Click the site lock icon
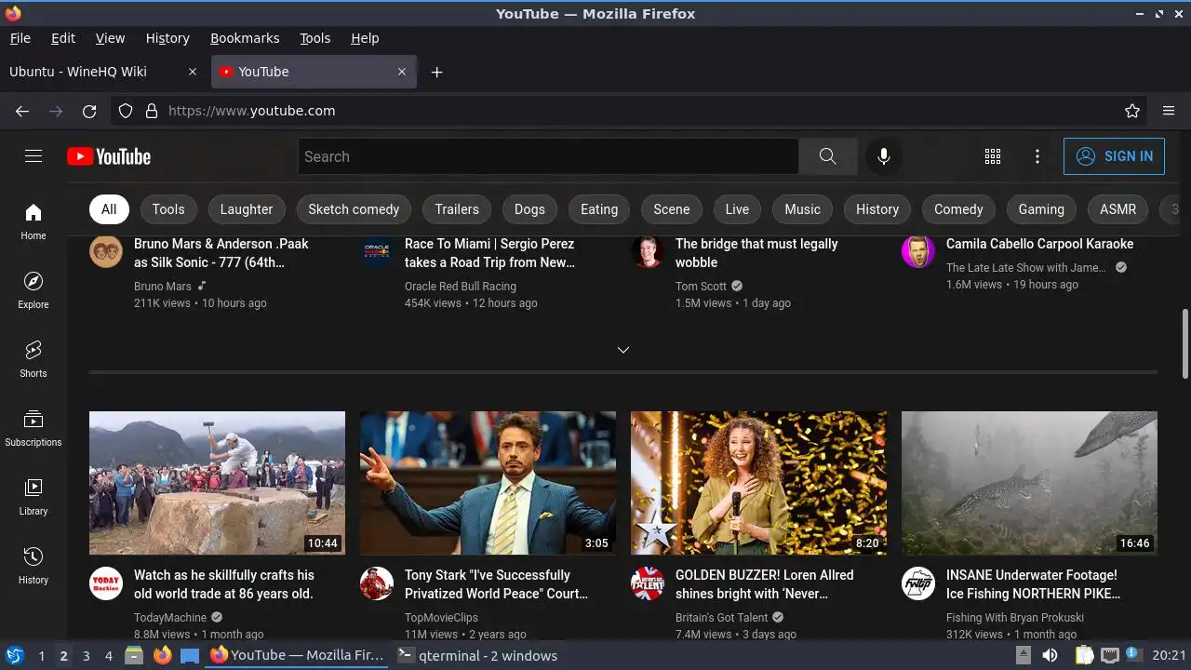 pyautogui.click(x=151, y=111)
